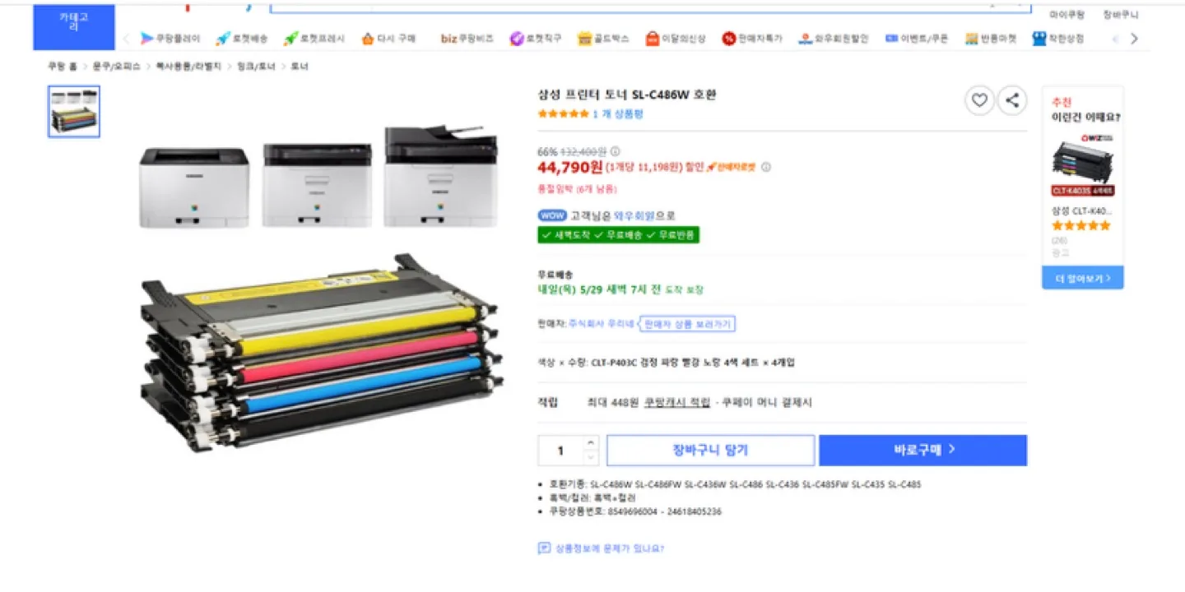Go to 잉크/토너 in breadcrumb
Screen dimensions: 1185x592
255,67
